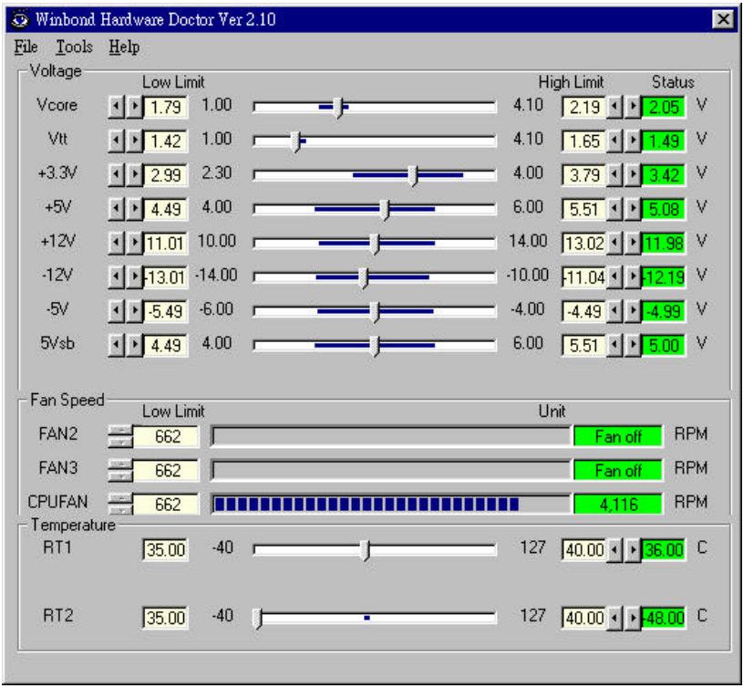Image resolution: width=743 pixels, height=688 pixels.
Task: Click the RT2 status value 48.00
Action: pyautogui.click(x=664, y=619)
